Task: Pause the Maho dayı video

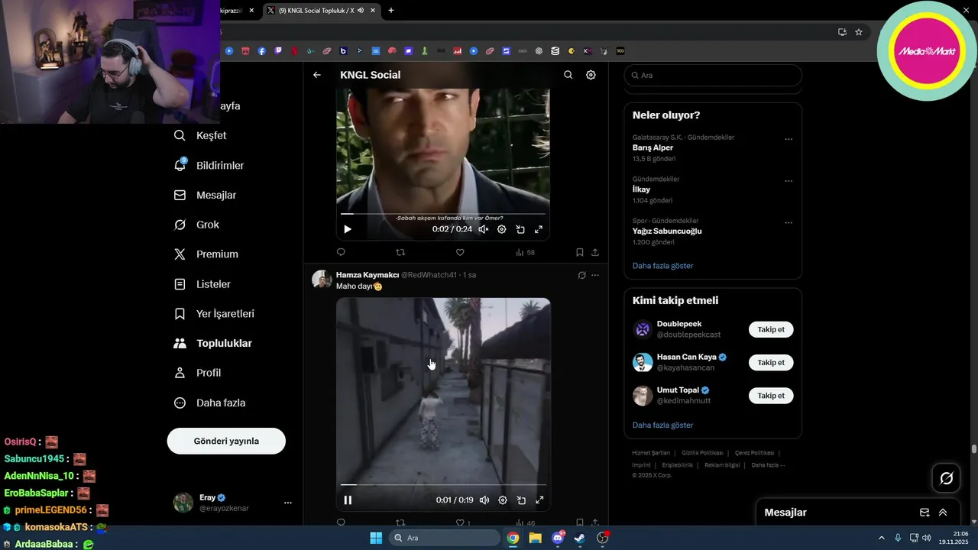Action: click(348, 500)
